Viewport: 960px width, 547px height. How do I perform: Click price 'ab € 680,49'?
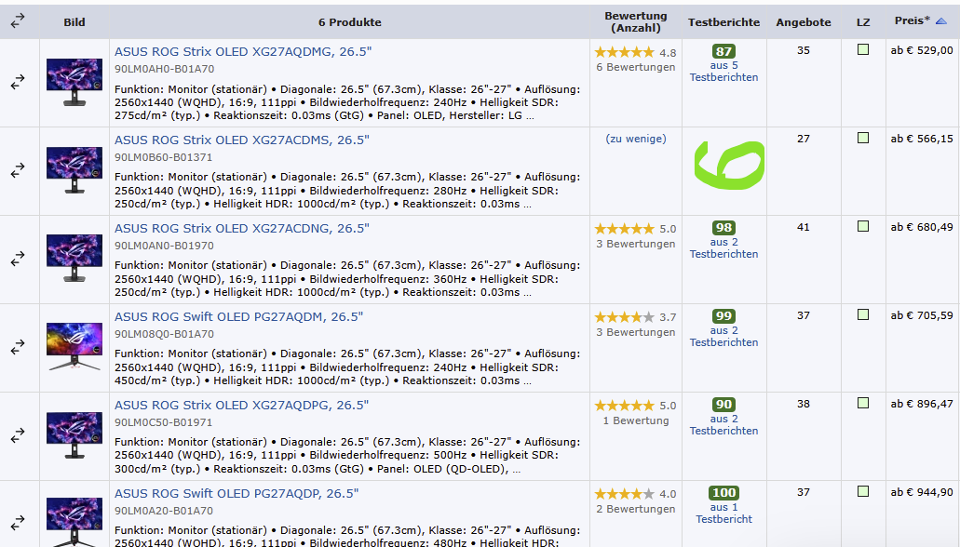tap(922, 227)
